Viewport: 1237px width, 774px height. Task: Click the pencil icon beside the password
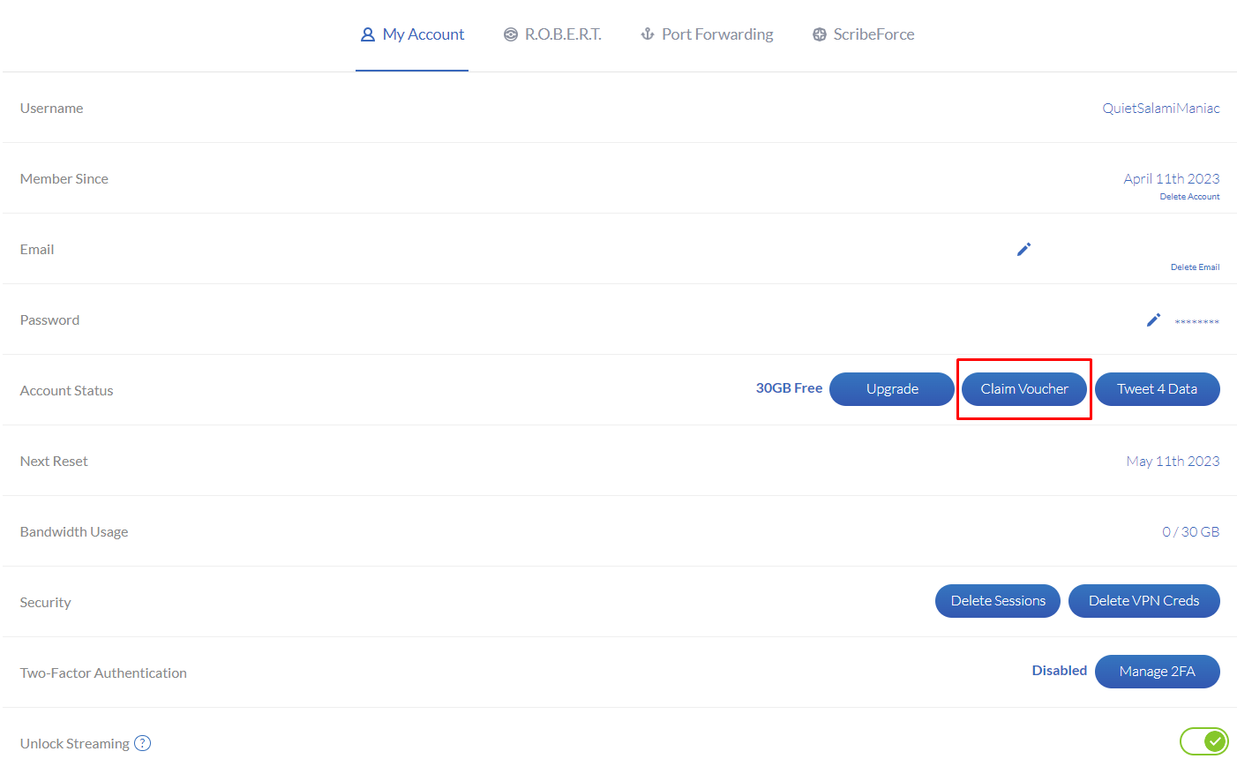pos(1153,320)
